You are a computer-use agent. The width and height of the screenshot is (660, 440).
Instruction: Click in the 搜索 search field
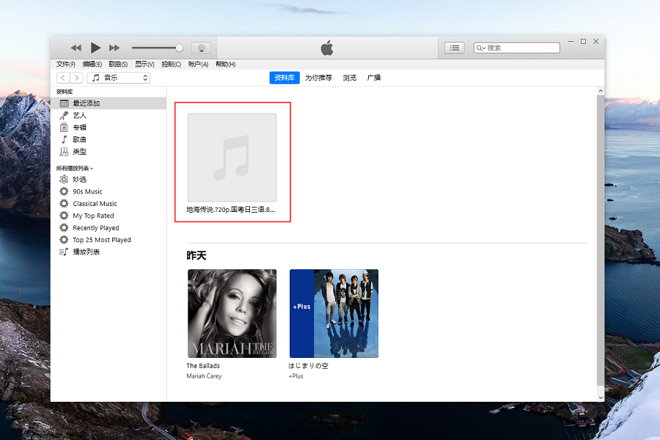521,48
